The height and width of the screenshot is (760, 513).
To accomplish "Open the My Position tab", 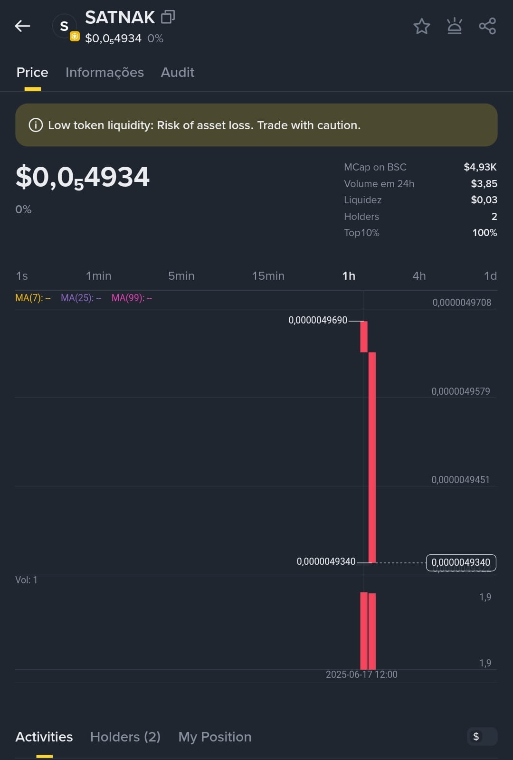I will [215, 737].
